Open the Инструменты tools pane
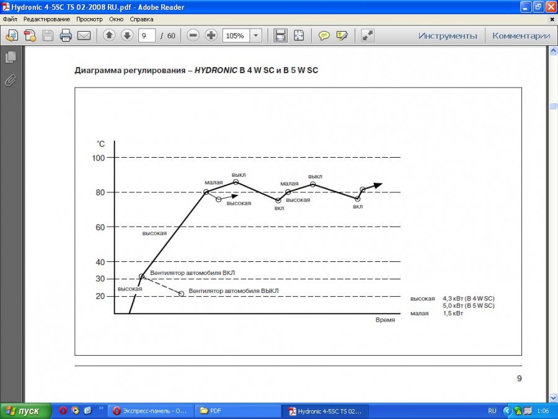This screenshot has width=558, height=419. pyautogui.click(x=447, y=35)
